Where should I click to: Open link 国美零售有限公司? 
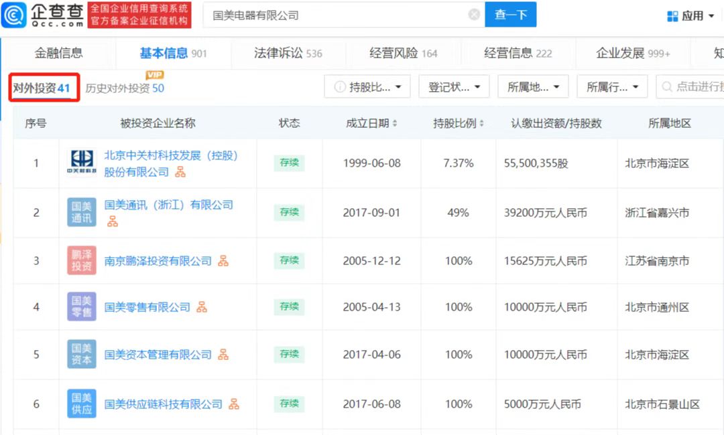coord(147,307)
